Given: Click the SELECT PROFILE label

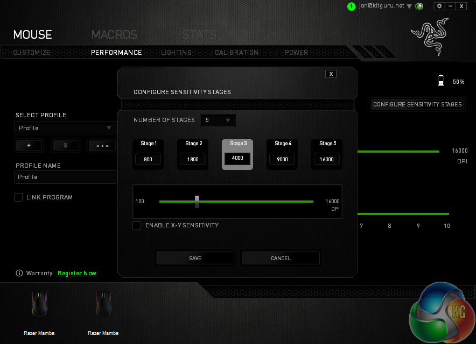Looking at the screenshot, I should point(41,115).
